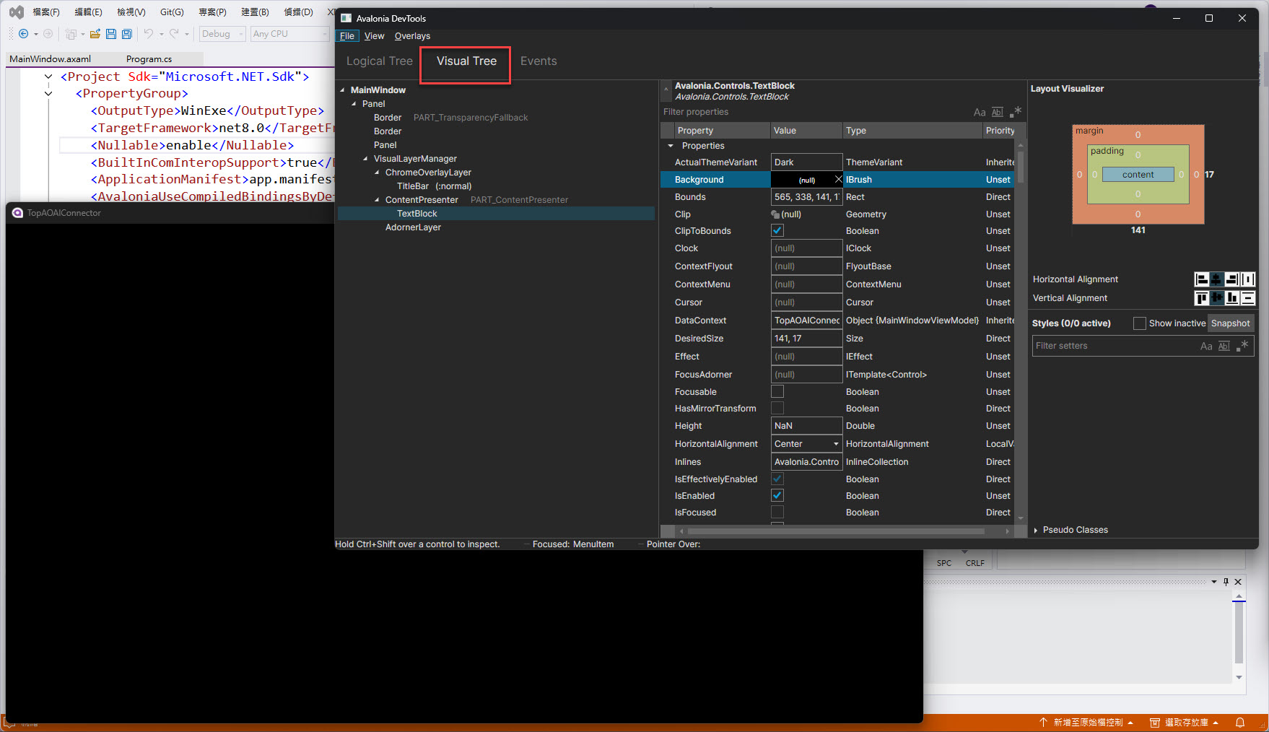
Task: Set vertical alignment to bottom
Action: 1232,297
